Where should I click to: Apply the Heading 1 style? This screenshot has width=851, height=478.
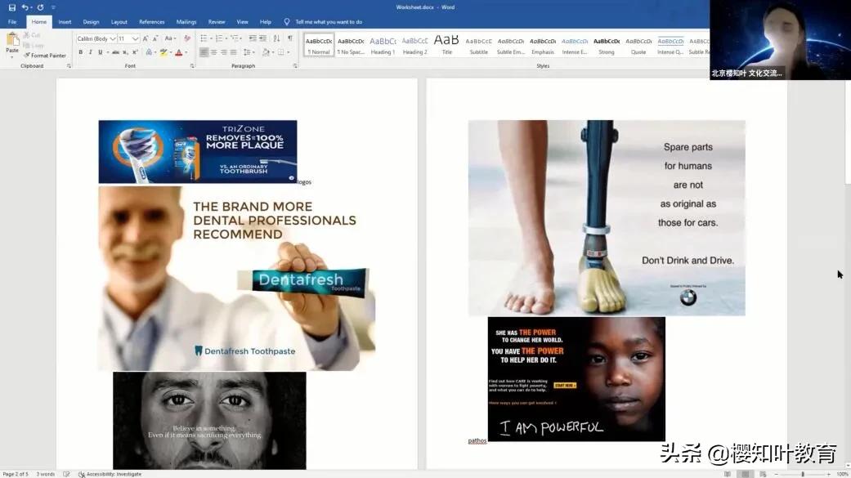[383, 45]
